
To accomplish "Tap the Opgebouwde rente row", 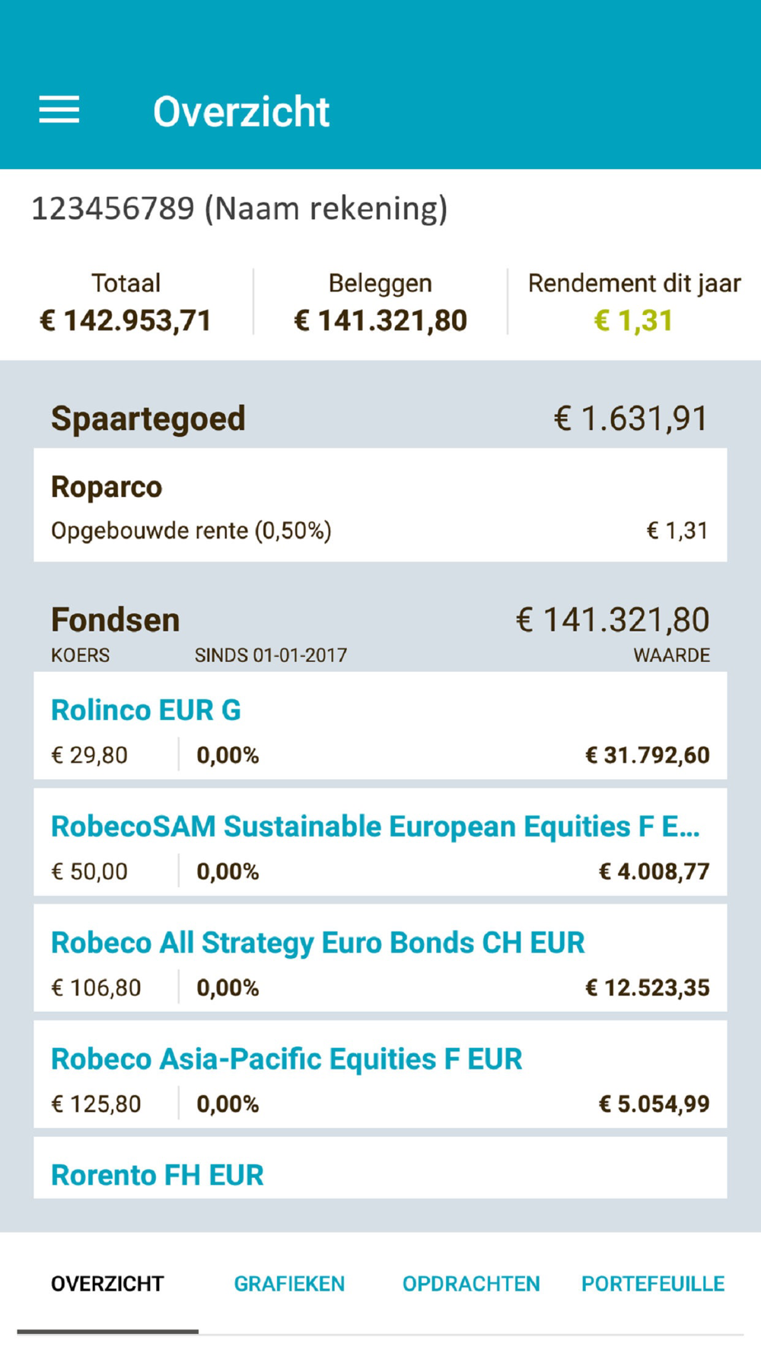I will click(380, 530).
